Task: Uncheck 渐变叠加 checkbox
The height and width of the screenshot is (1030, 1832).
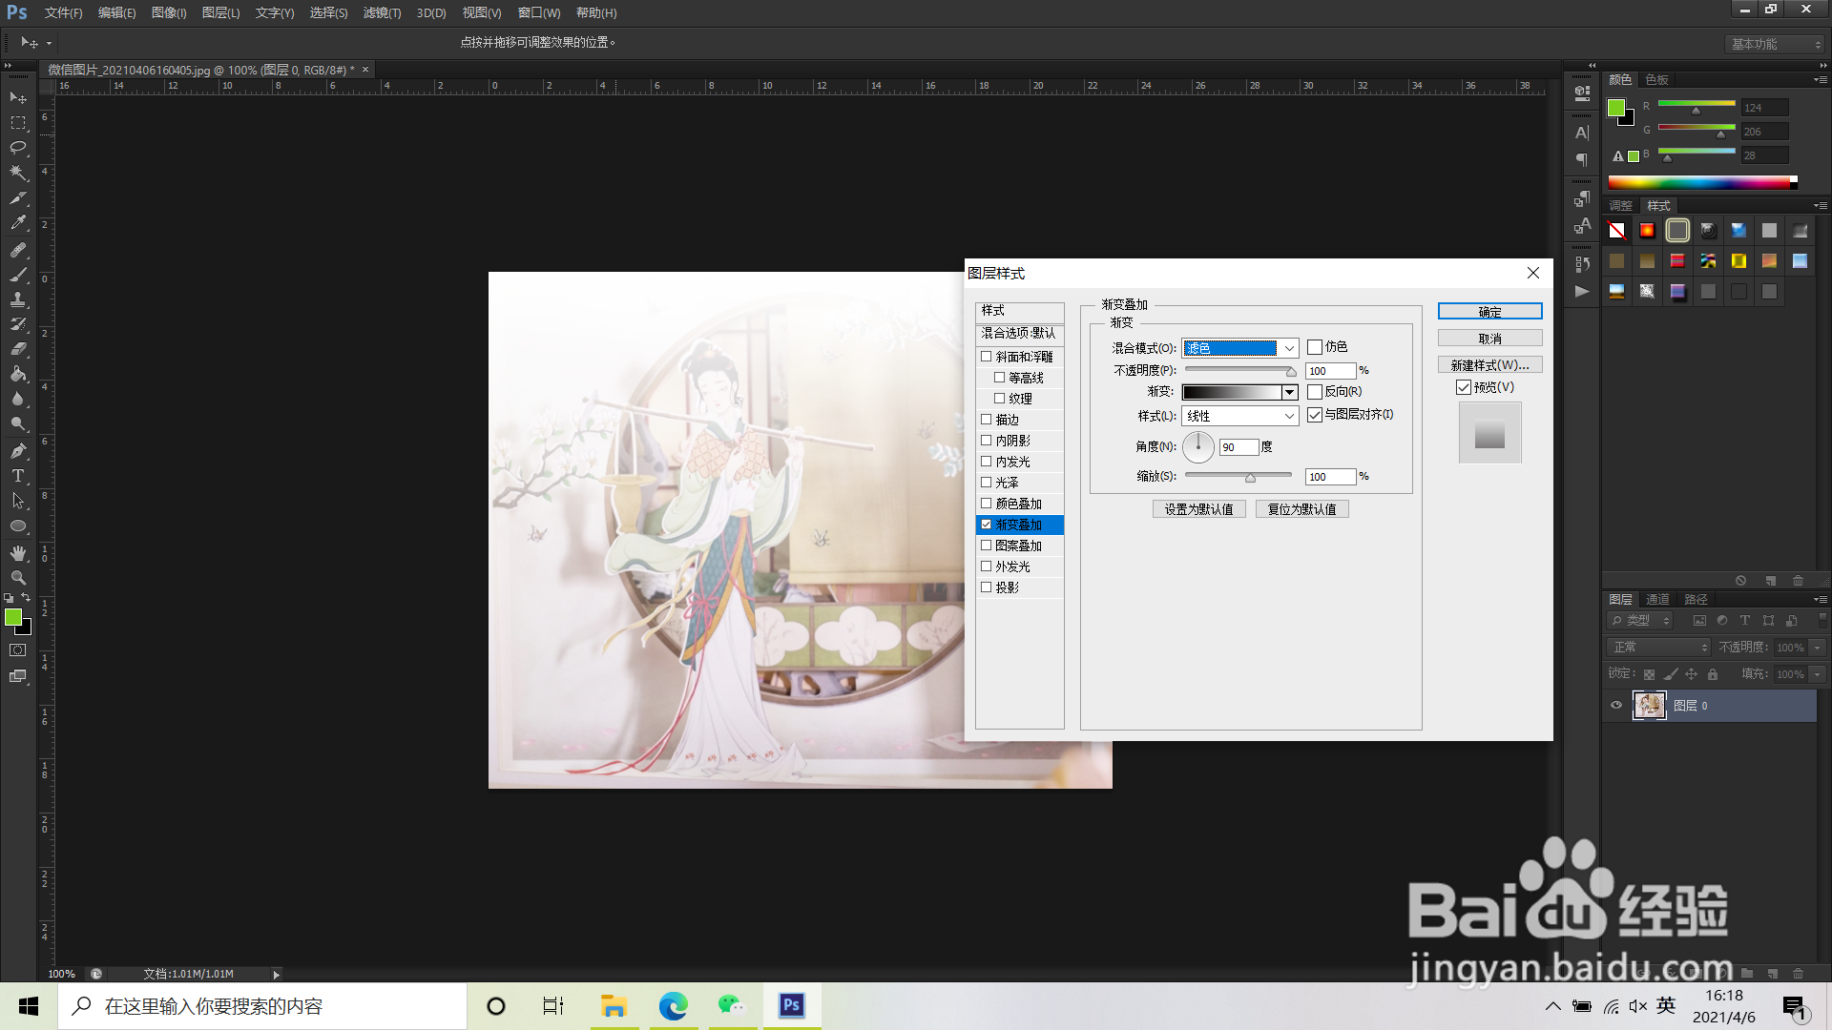Action: (987, 525)
